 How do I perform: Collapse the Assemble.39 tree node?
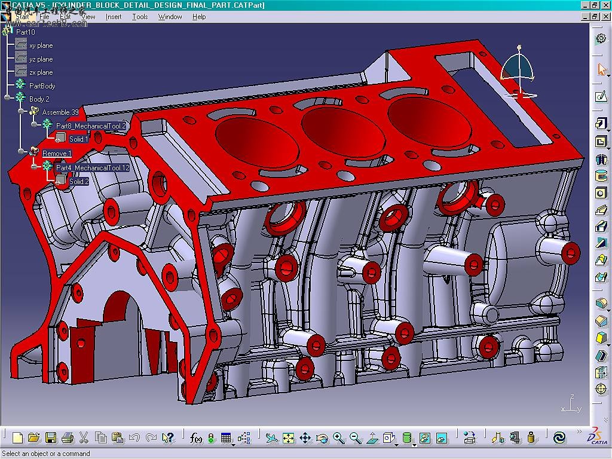[x=21, y=111]
